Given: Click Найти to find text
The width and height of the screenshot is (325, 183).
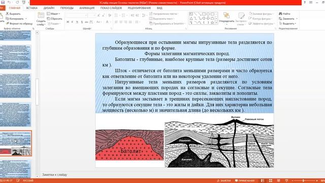Looking at the screenshot, I should tap(284, 14).
